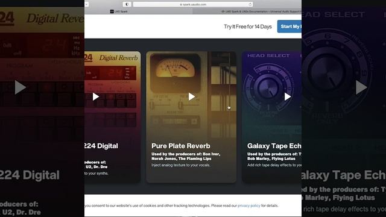Select the Pure Plate Reverb title
The height and width of the screenshot is (217, 386).
pyautogui.click(x=181, y=146)
